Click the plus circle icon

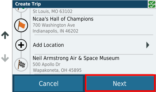(21, 45)
